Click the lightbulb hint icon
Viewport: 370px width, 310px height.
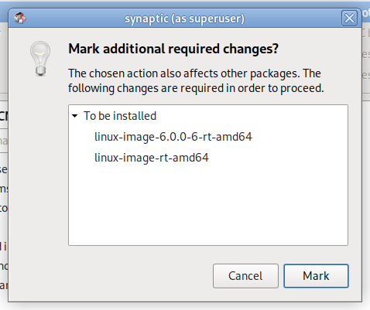[40, 59]
